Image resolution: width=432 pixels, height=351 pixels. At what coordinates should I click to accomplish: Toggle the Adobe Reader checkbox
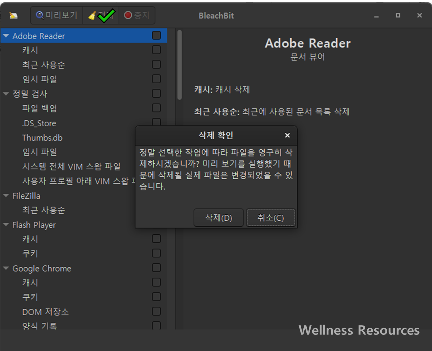156,35
